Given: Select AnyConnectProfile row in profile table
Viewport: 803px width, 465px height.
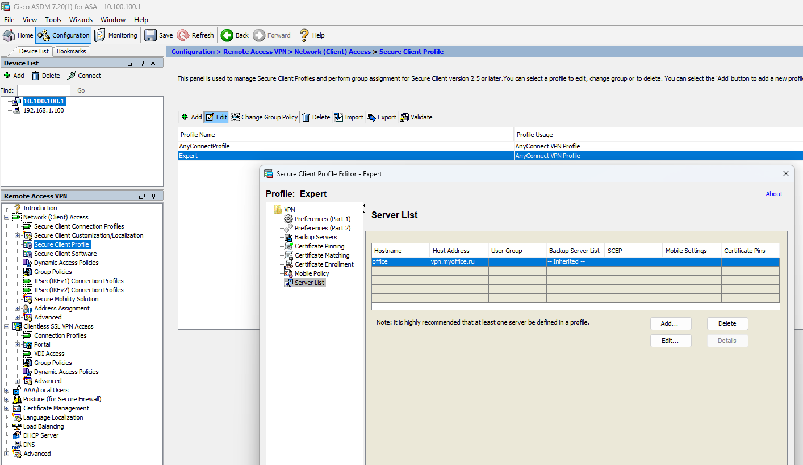Looking at the screenshot, I should tap(204, 146).
